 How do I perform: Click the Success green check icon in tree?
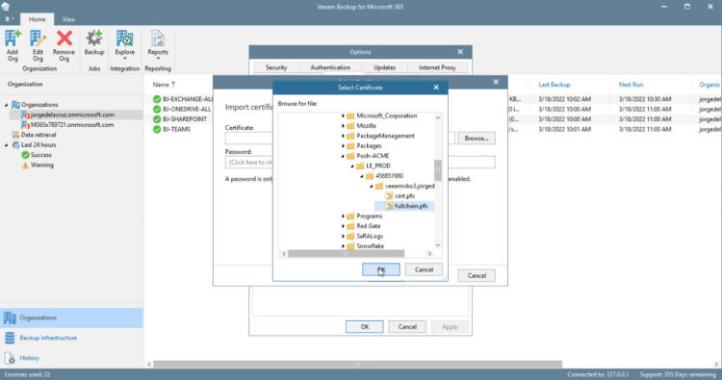coord(25,155)
